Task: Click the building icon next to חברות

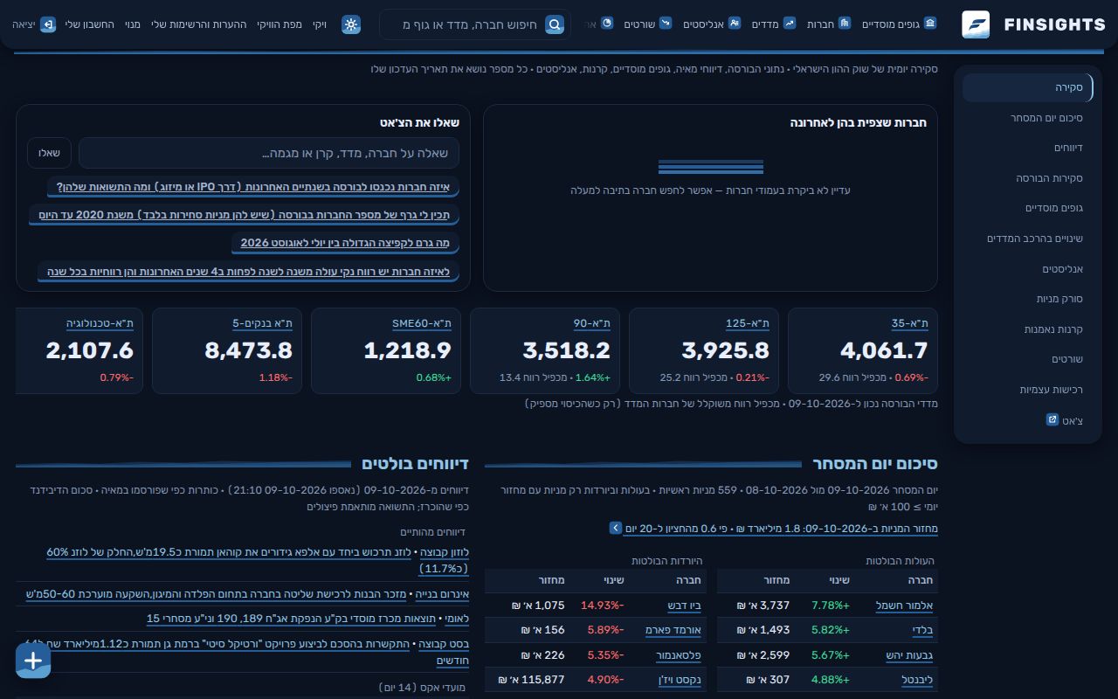Action: [845, 24]
